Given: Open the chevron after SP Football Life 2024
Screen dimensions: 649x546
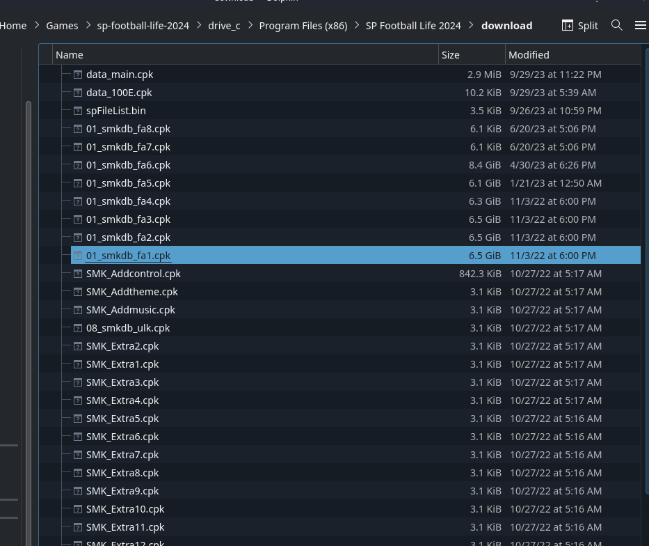Looking at the screenshot, I should (x=471, y=25).
